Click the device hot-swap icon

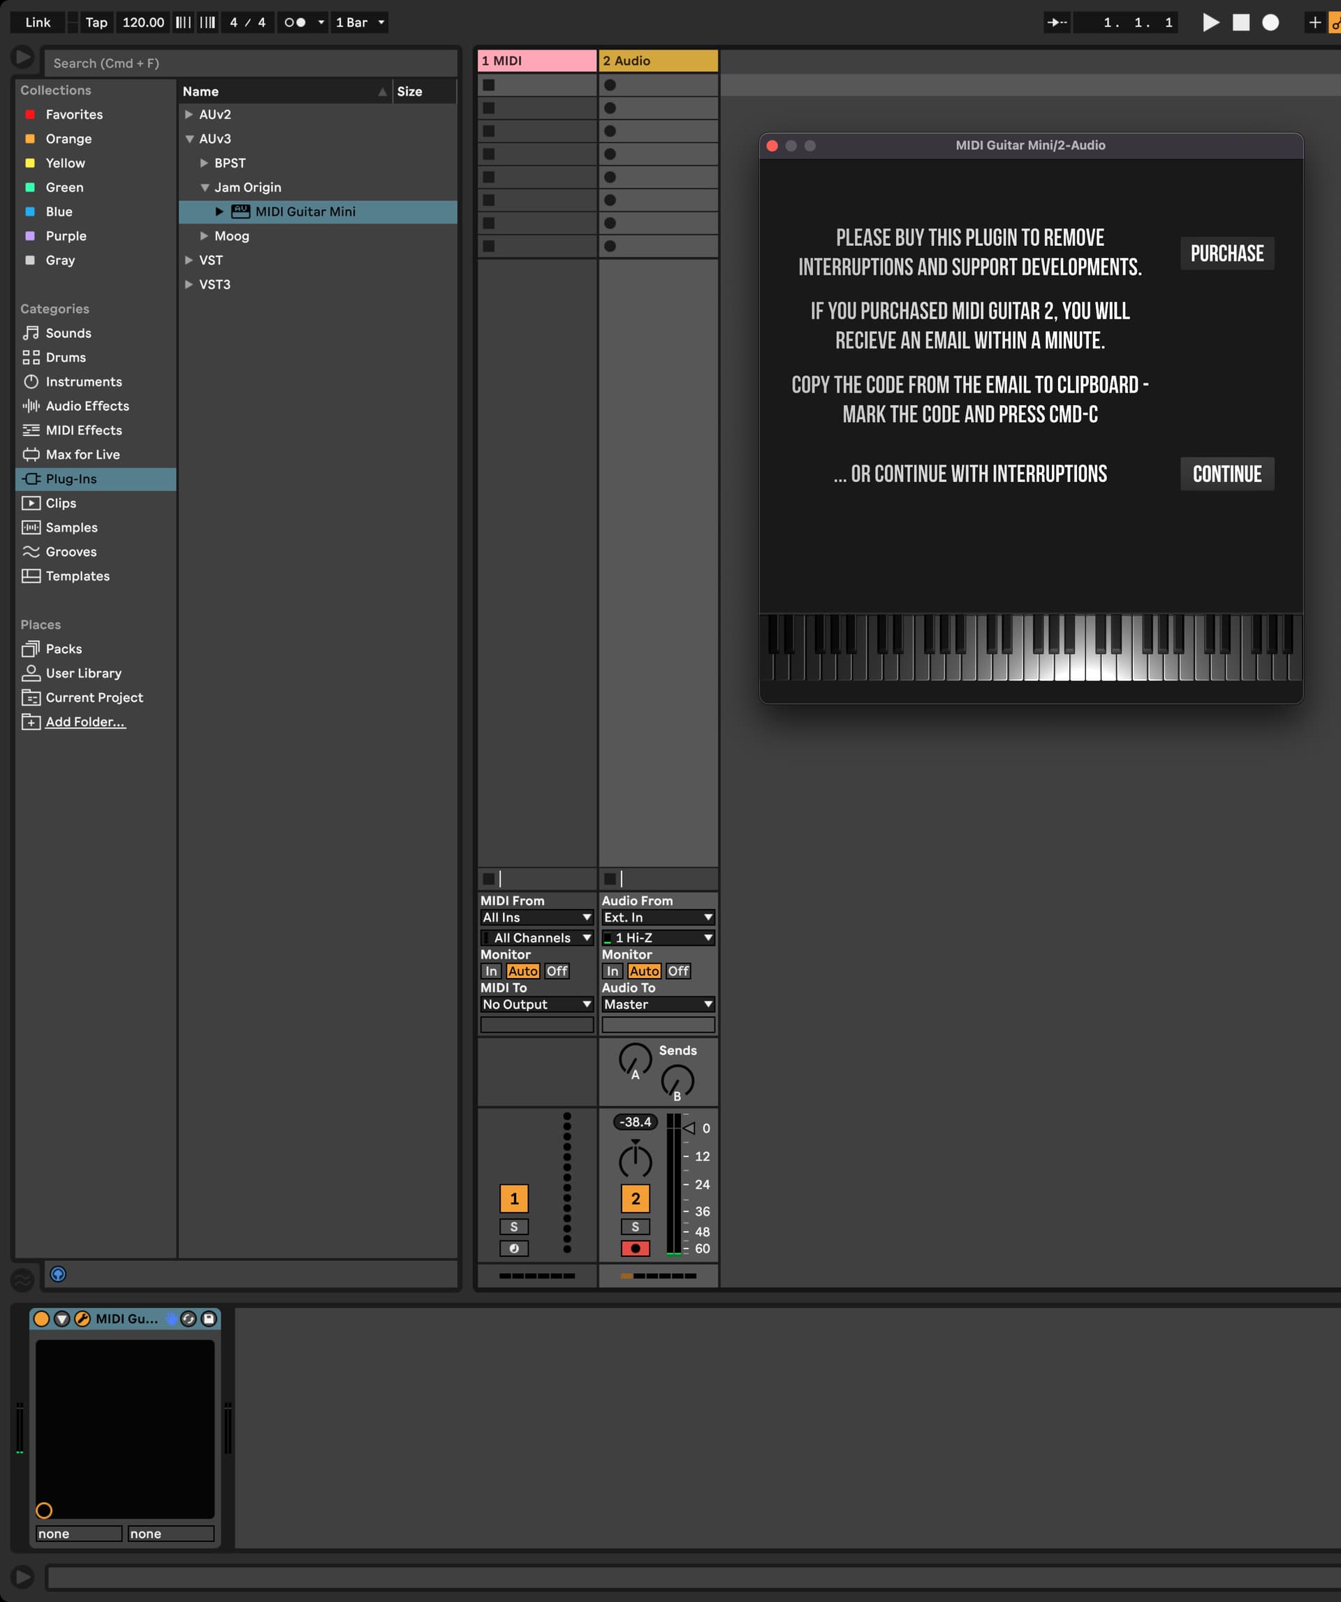189,1318
